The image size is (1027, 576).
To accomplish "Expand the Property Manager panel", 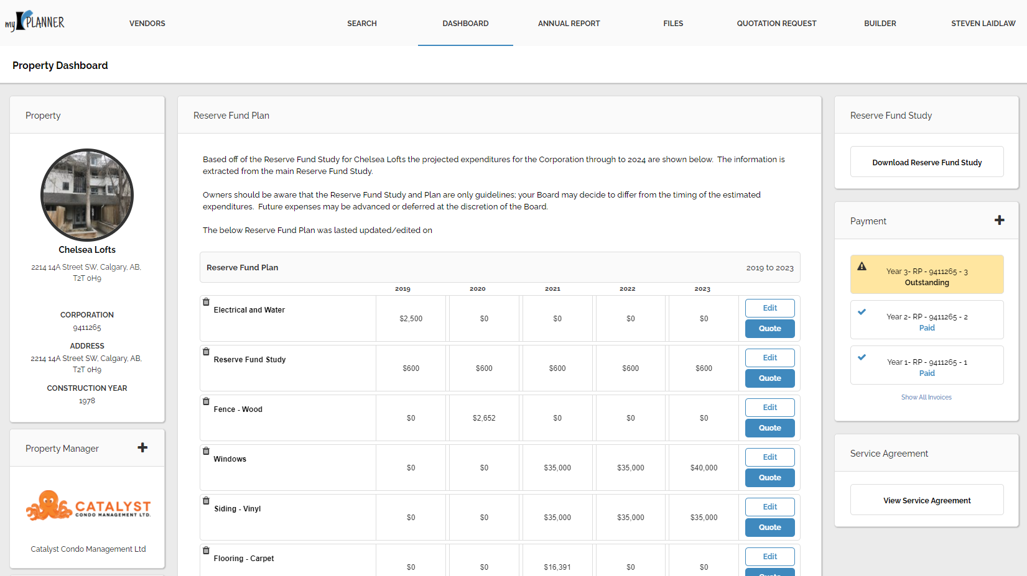I will click(x=142, y=448).
